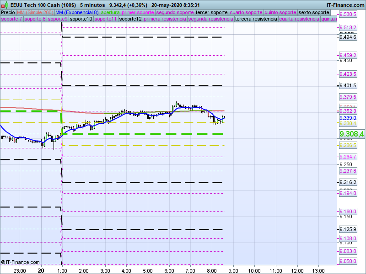Click the MM (Exponencial 8) label
Screen dimensions: 366x274
coord(80,12)
